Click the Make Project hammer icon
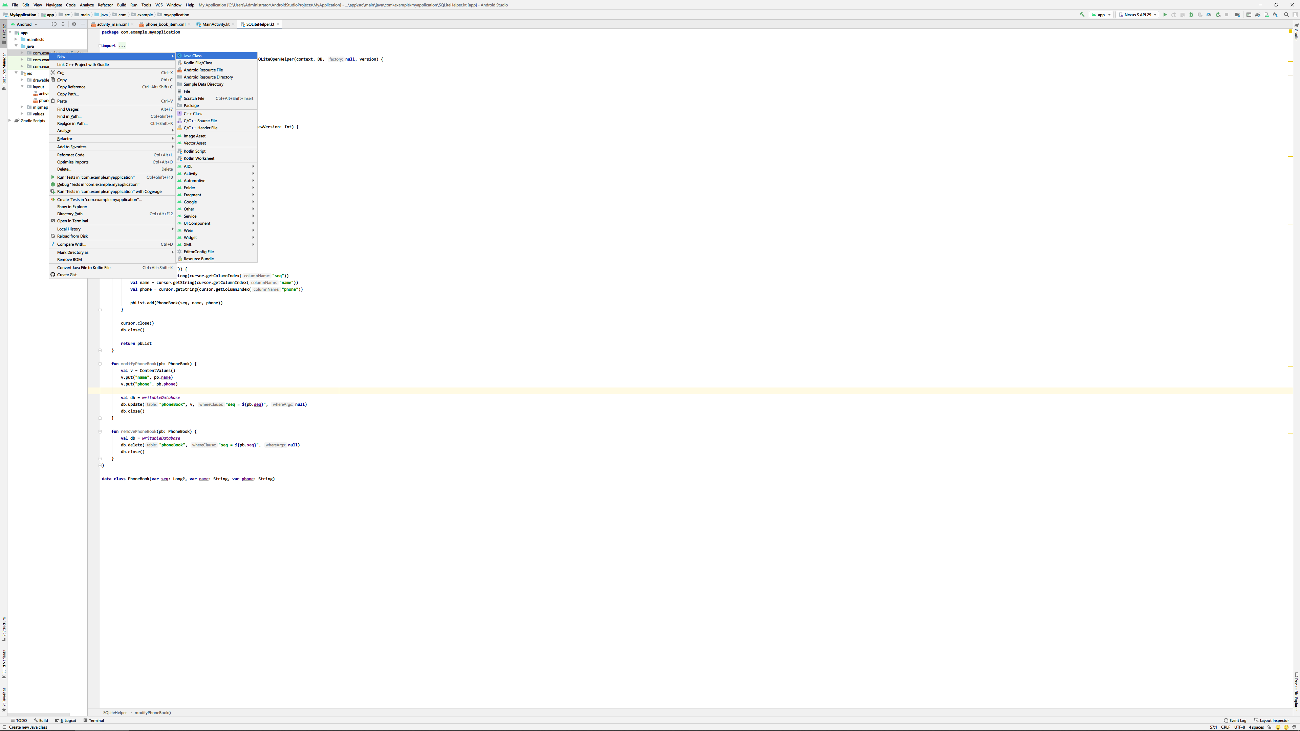 (1082, 15)
